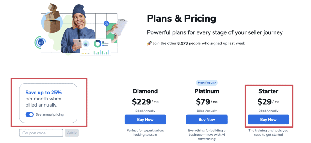Buy the Diamond plan with Buy Now
Viewport: 311px width, 143px height.
[145, 119]
